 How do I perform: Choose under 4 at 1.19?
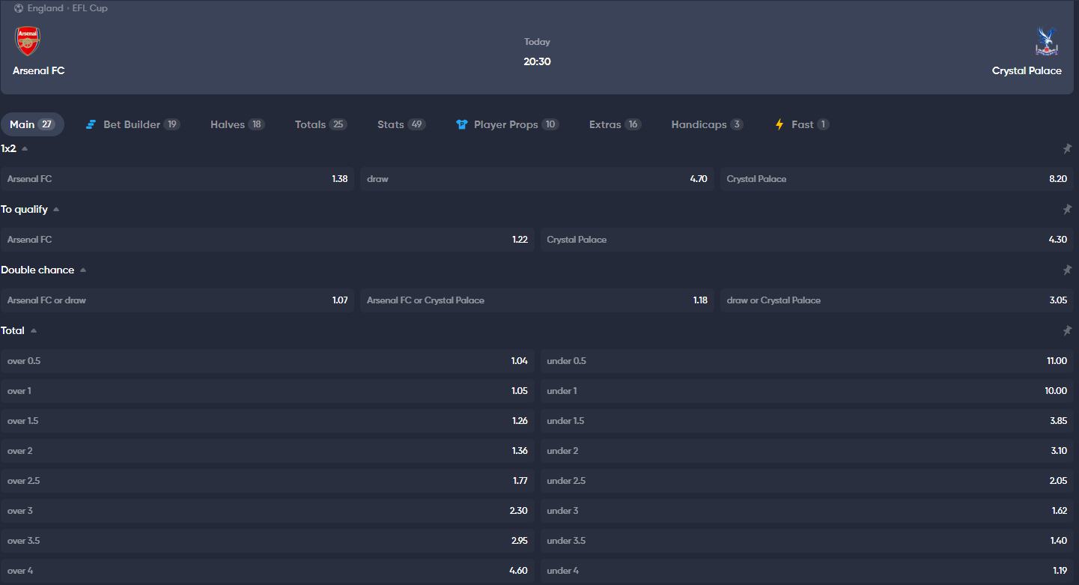[807, 571]
